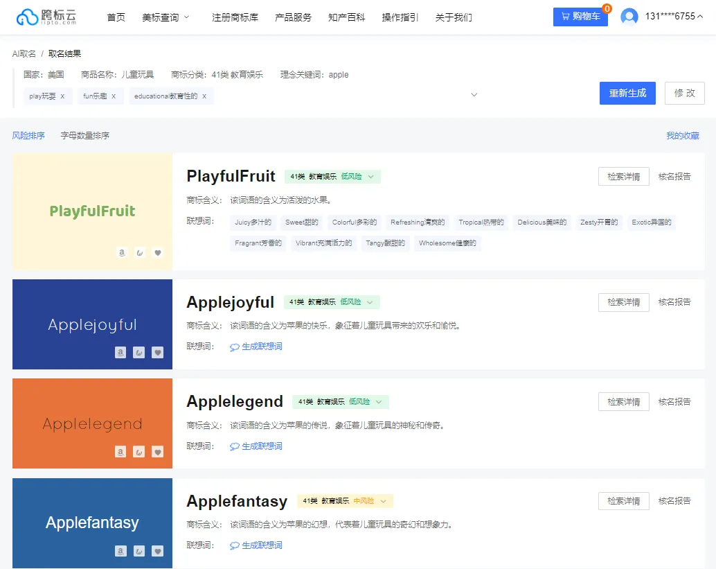This screenshot has height=569, width=716.
Task: Click the 重新生成 regenerate button
Action: tap(627, 94)
